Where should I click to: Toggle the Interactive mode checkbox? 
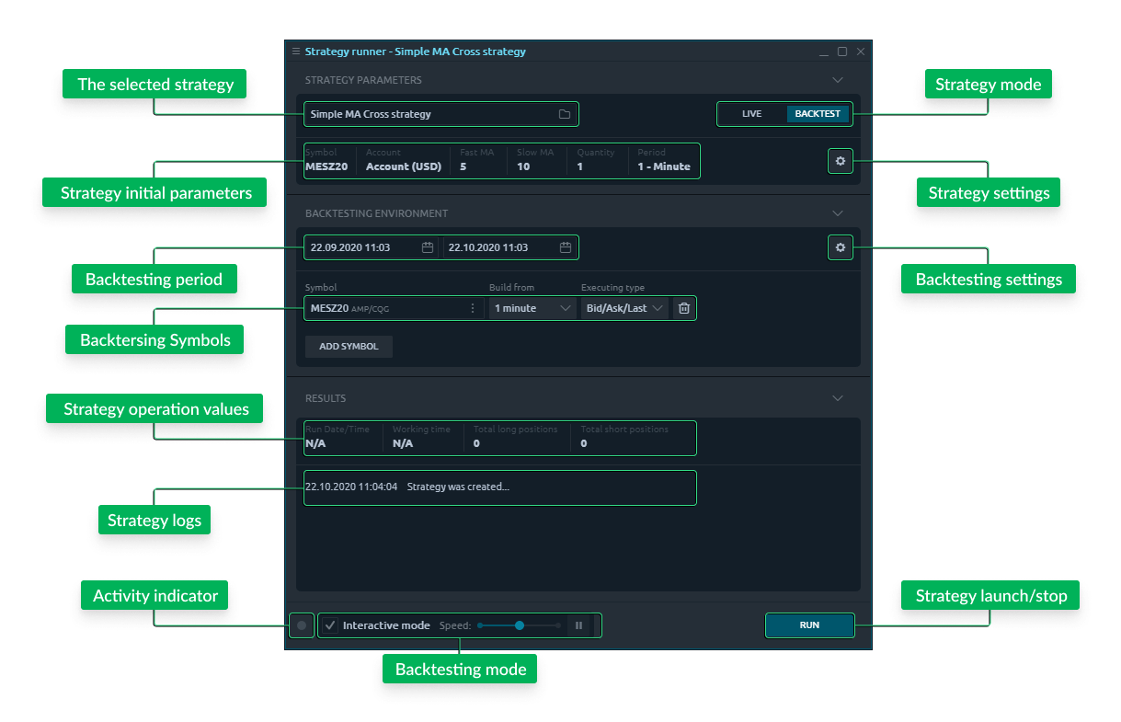pos(330,625)
